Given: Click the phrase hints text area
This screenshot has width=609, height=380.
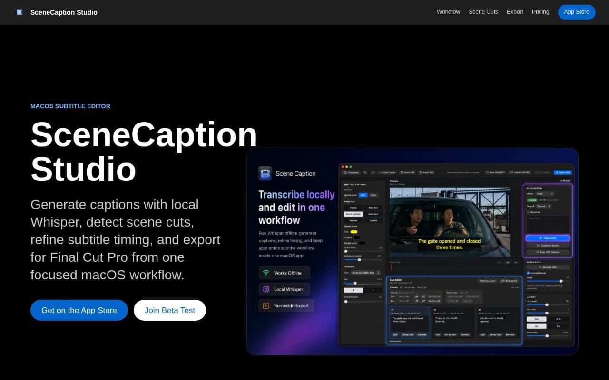Looking at the screenshot, I should [548, 224].
